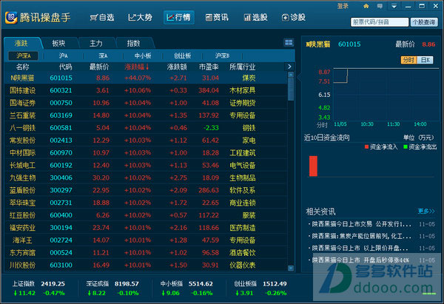Select the 福安药业 stock row
Screen dimensions: 444x304
coord(146,228)
